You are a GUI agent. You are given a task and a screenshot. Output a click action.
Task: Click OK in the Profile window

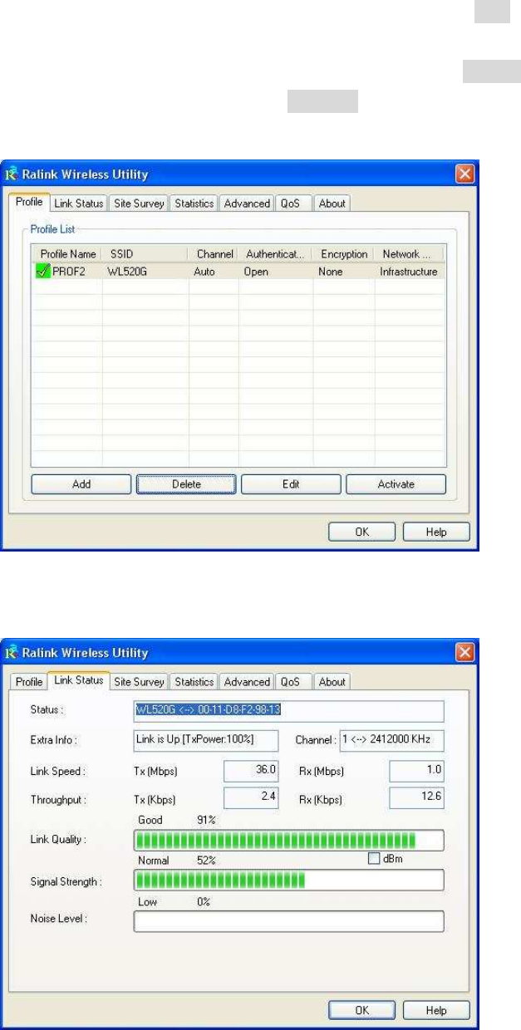pos(363,532)
